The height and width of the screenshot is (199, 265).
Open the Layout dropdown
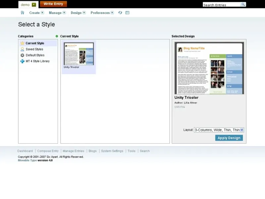[x=219, y=130]
